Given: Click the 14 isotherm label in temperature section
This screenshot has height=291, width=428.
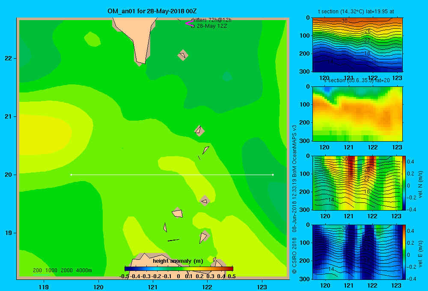Looking at the screenshot, I should (330, 62).
